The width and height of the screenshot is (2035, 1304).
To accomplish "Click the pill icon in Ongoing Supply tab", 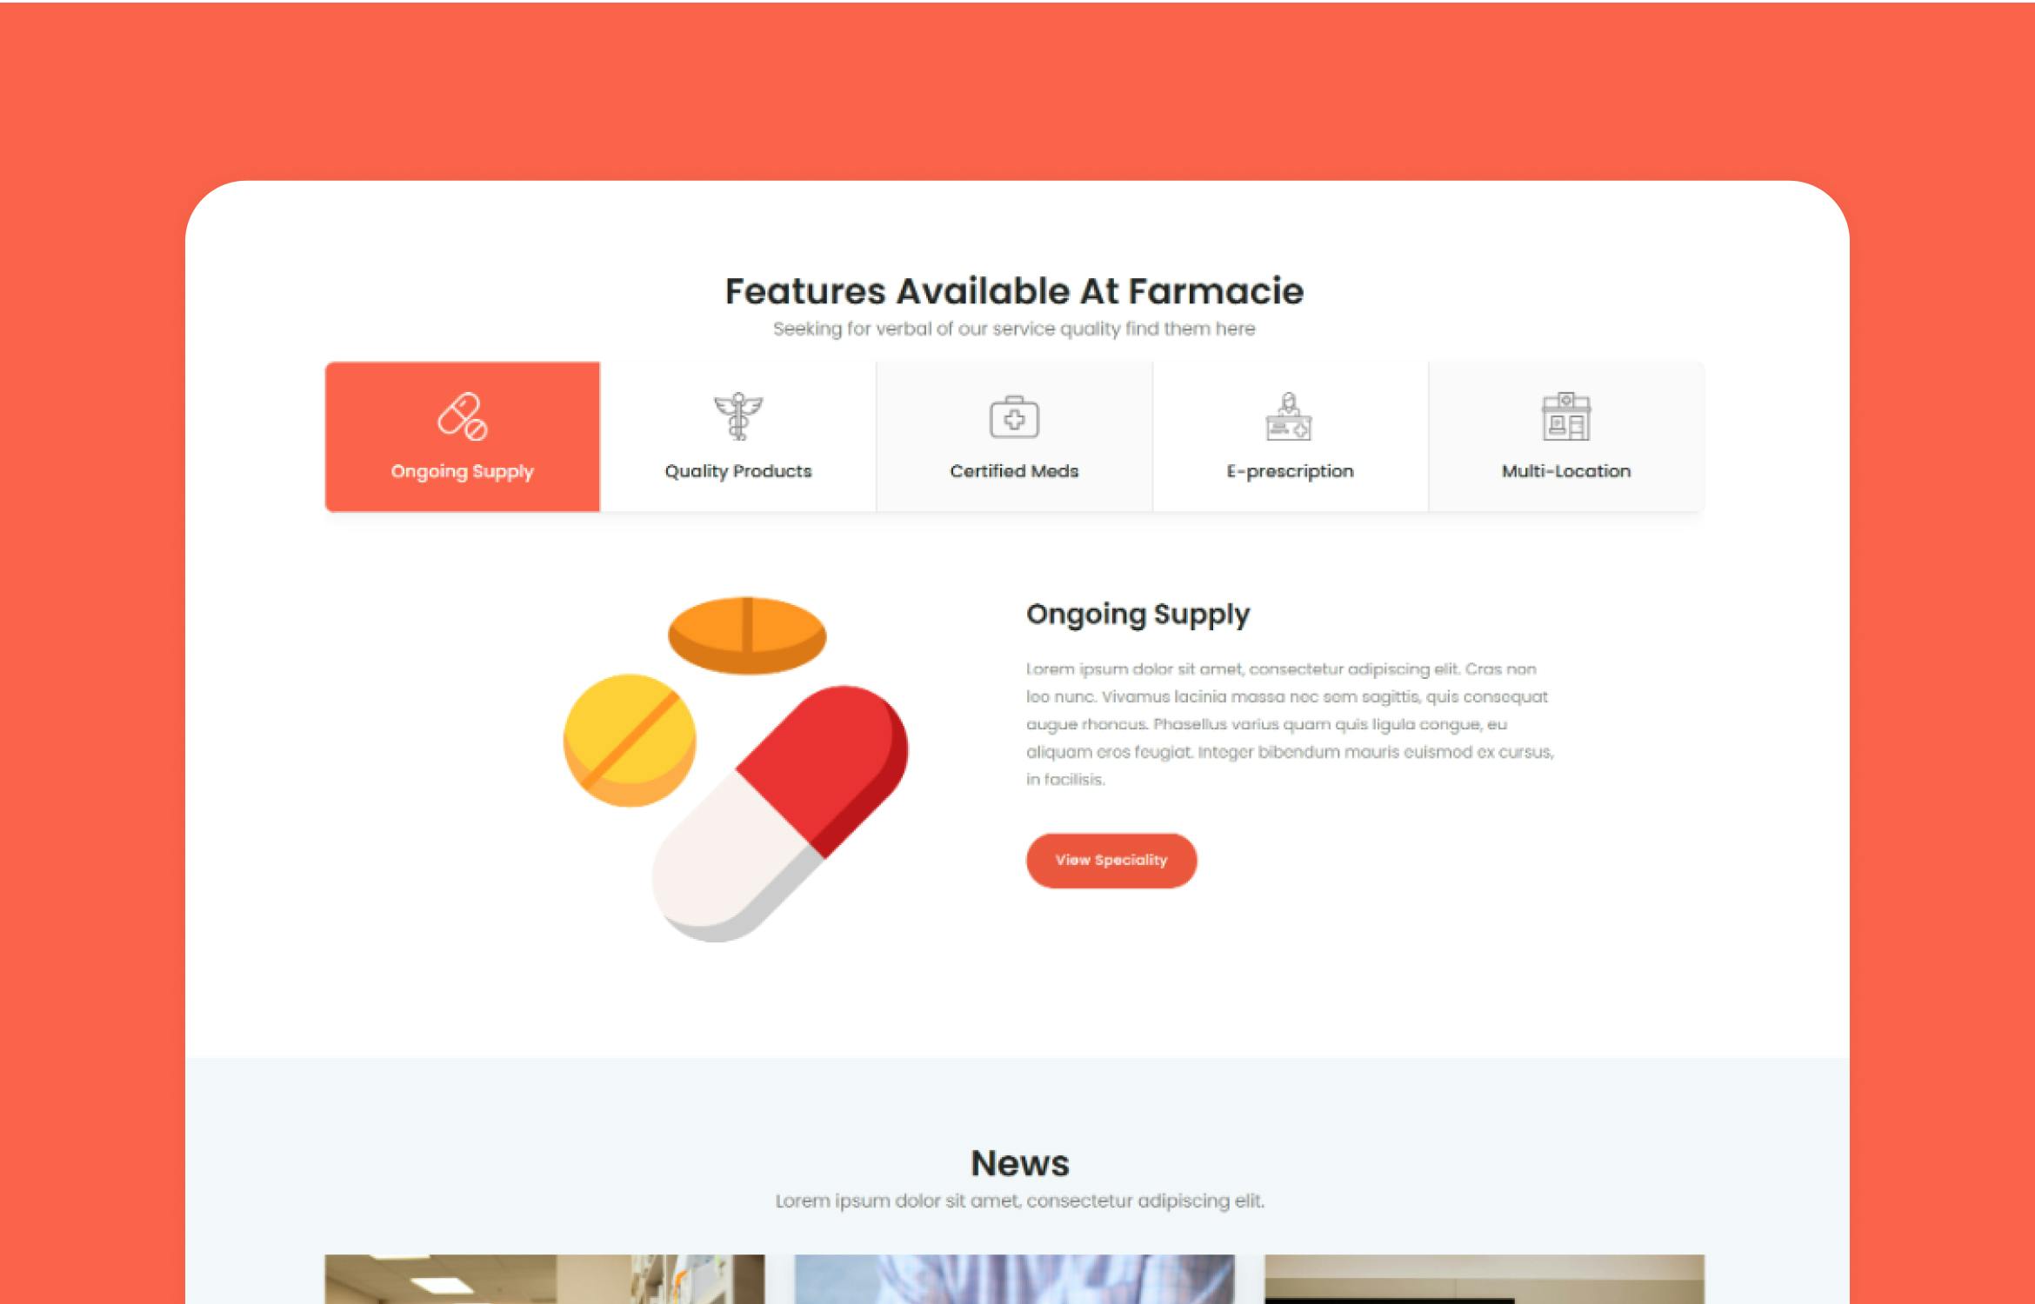I will [x=462, y=416].
